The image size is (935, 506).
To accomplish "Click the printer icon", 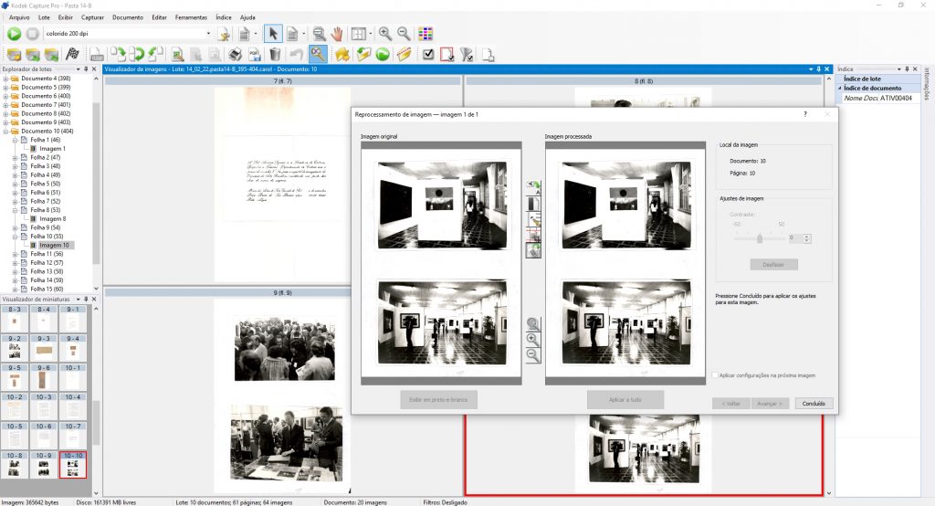I will point(235,54).
